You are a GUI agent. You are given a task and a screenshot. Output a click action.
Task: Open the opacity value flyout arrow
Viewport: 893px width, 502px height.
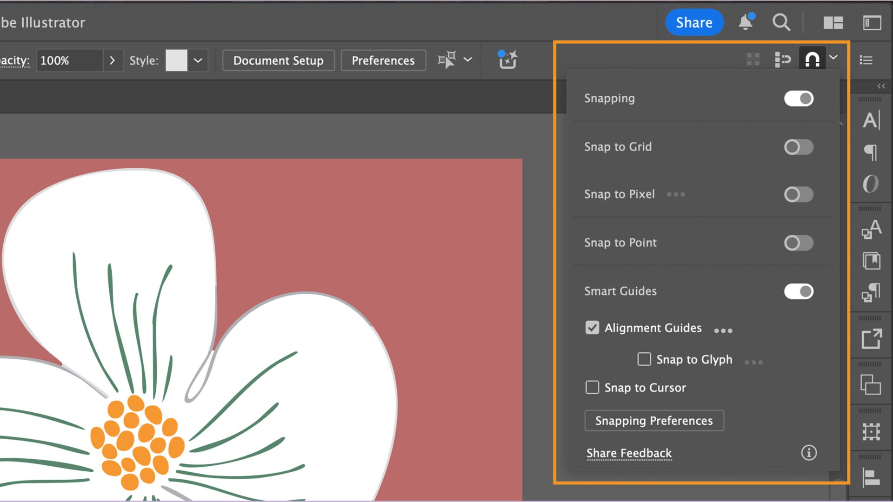[x=112, y=60]
